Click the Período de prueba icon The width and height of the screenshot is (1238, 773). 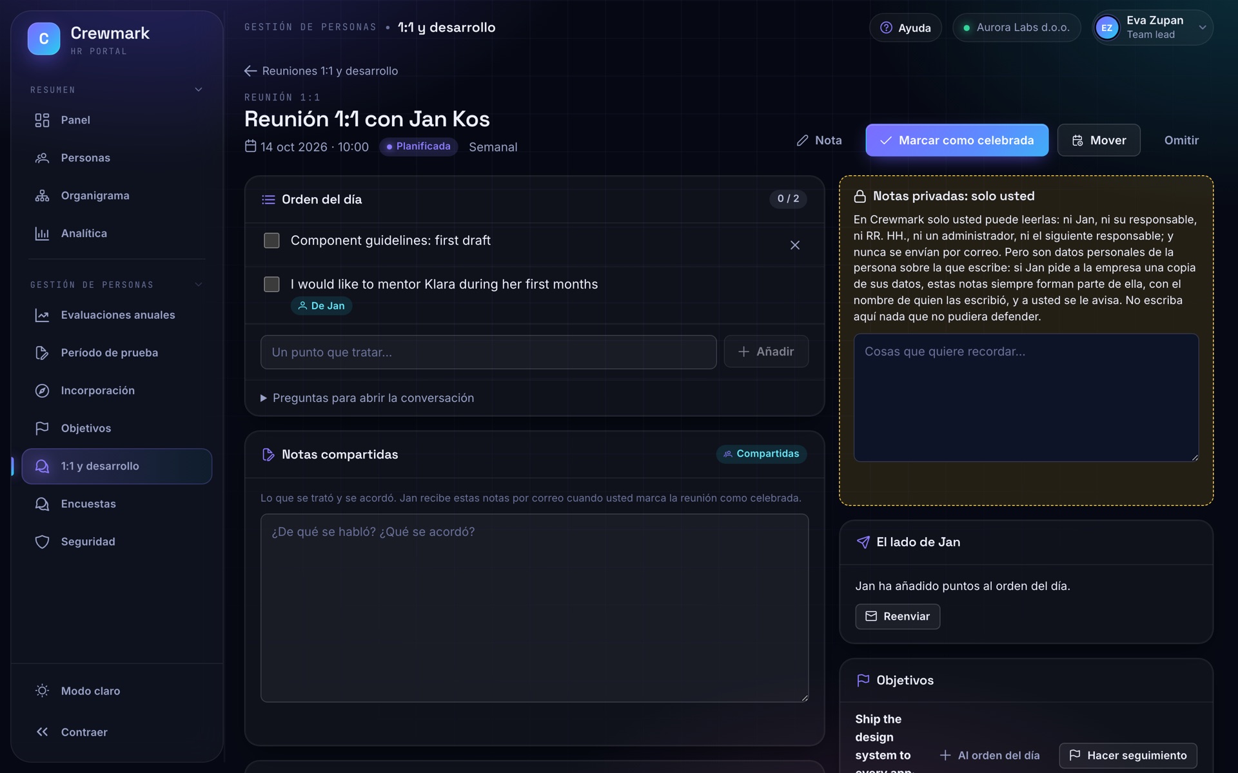pyautogui.click(x=42, y=353)
